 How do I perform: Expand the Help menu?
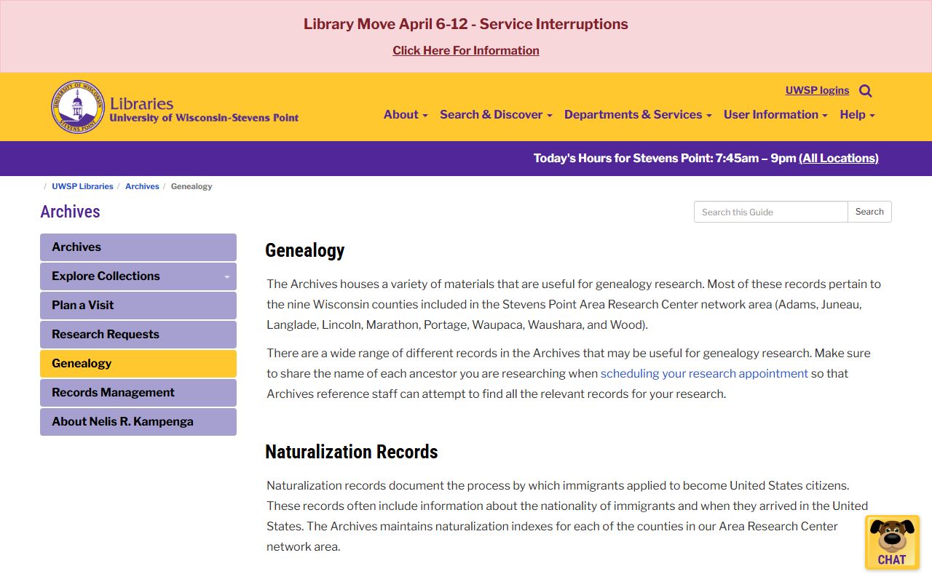click(x=857, y=114)
